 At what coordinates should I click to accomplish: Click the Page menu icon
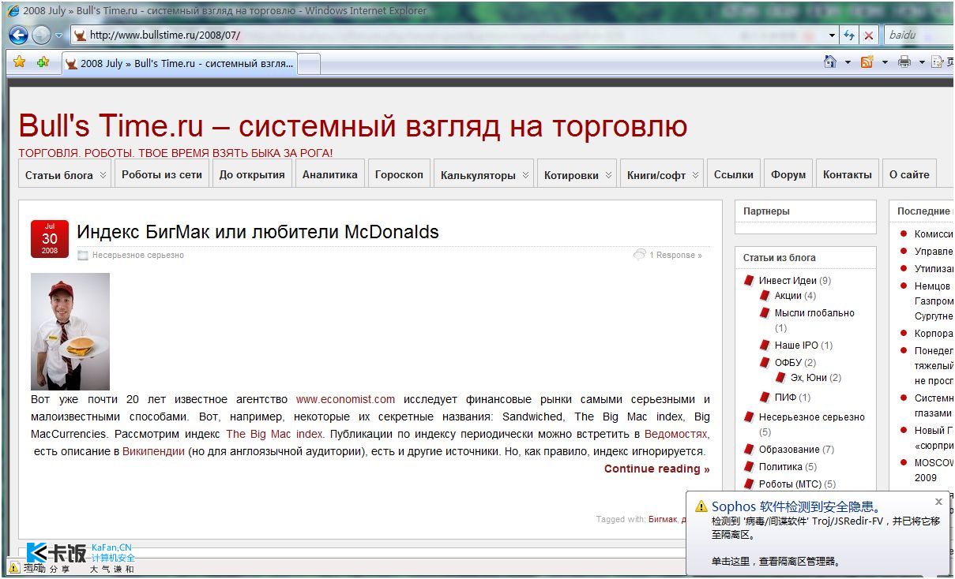point(938,62)
